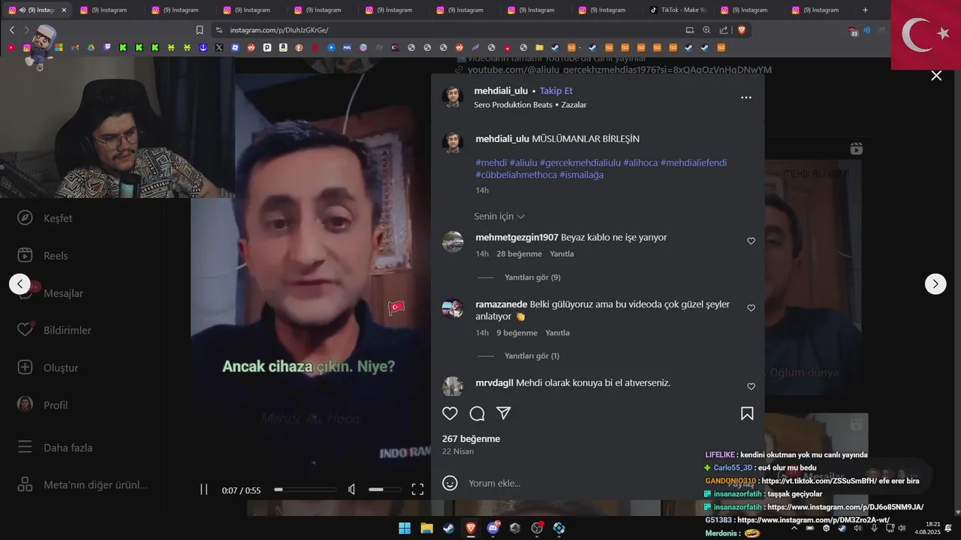Reply to mehmetgezgin1907 via Yanıtla
Screen dimensions: 961x540
coord(562,253)
